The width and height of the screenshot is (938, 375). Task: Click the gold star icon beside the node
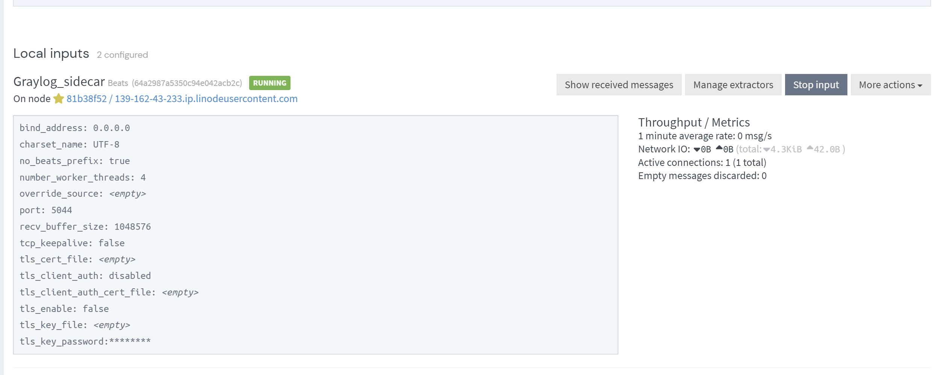click(x=58, y=99)
